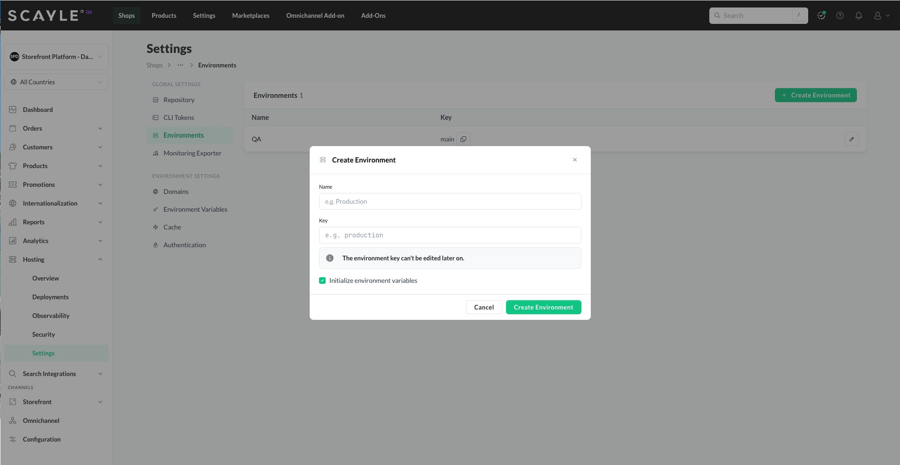
Task: Expand the Orders menu chevron
Action: 100,128
